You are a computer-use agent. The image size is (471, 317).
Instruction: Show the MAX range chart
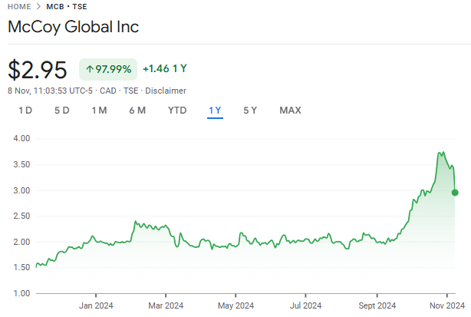coord(290,111)
